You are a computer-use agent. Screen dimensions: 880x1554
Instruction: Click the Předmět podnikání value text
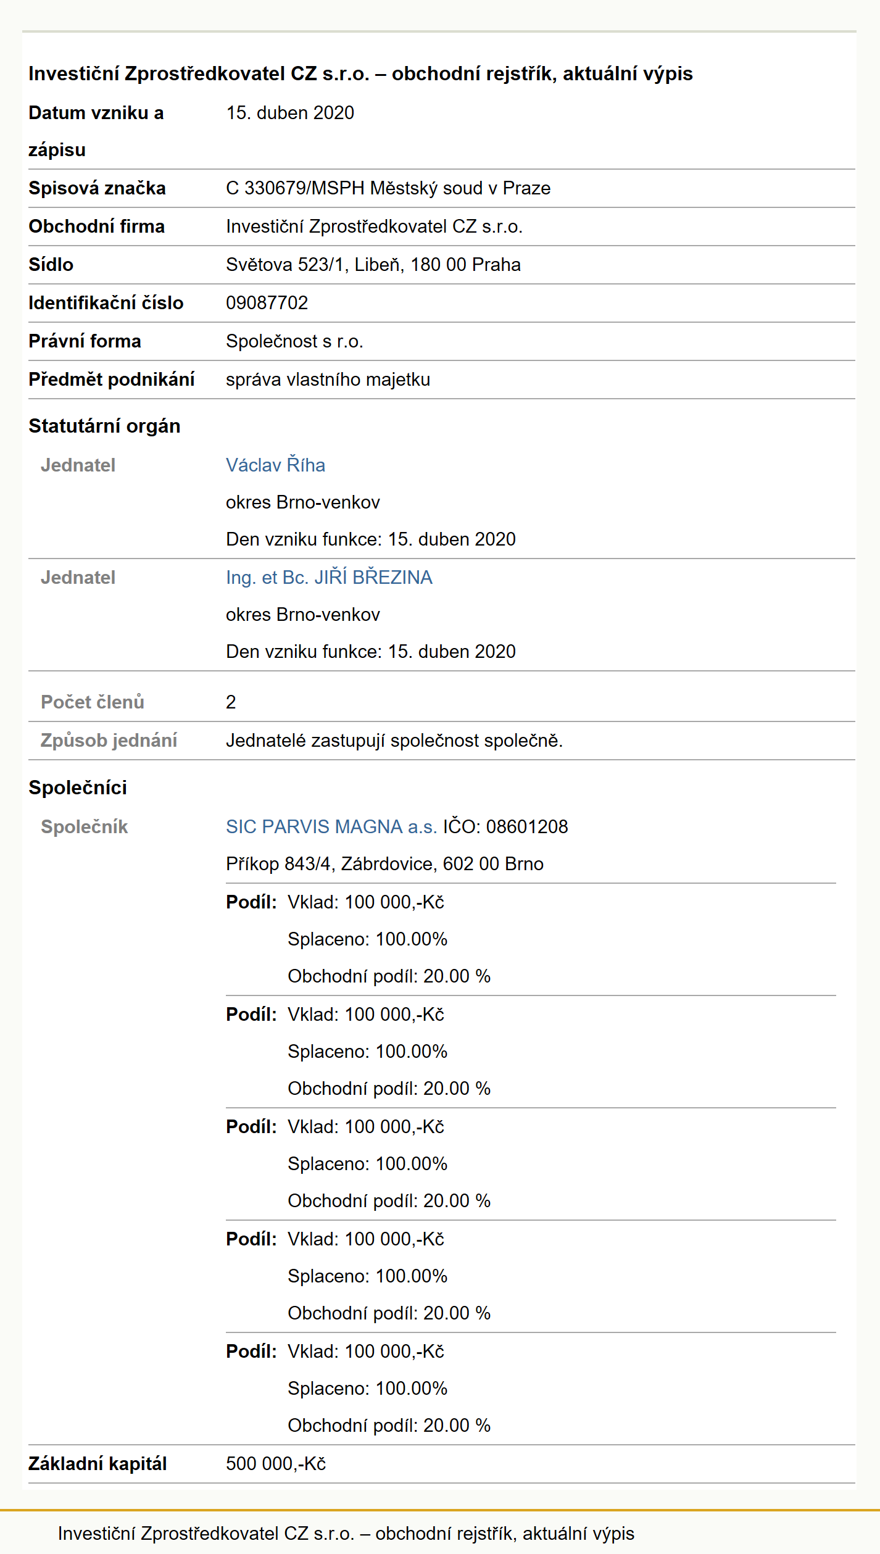coord(328,380)
